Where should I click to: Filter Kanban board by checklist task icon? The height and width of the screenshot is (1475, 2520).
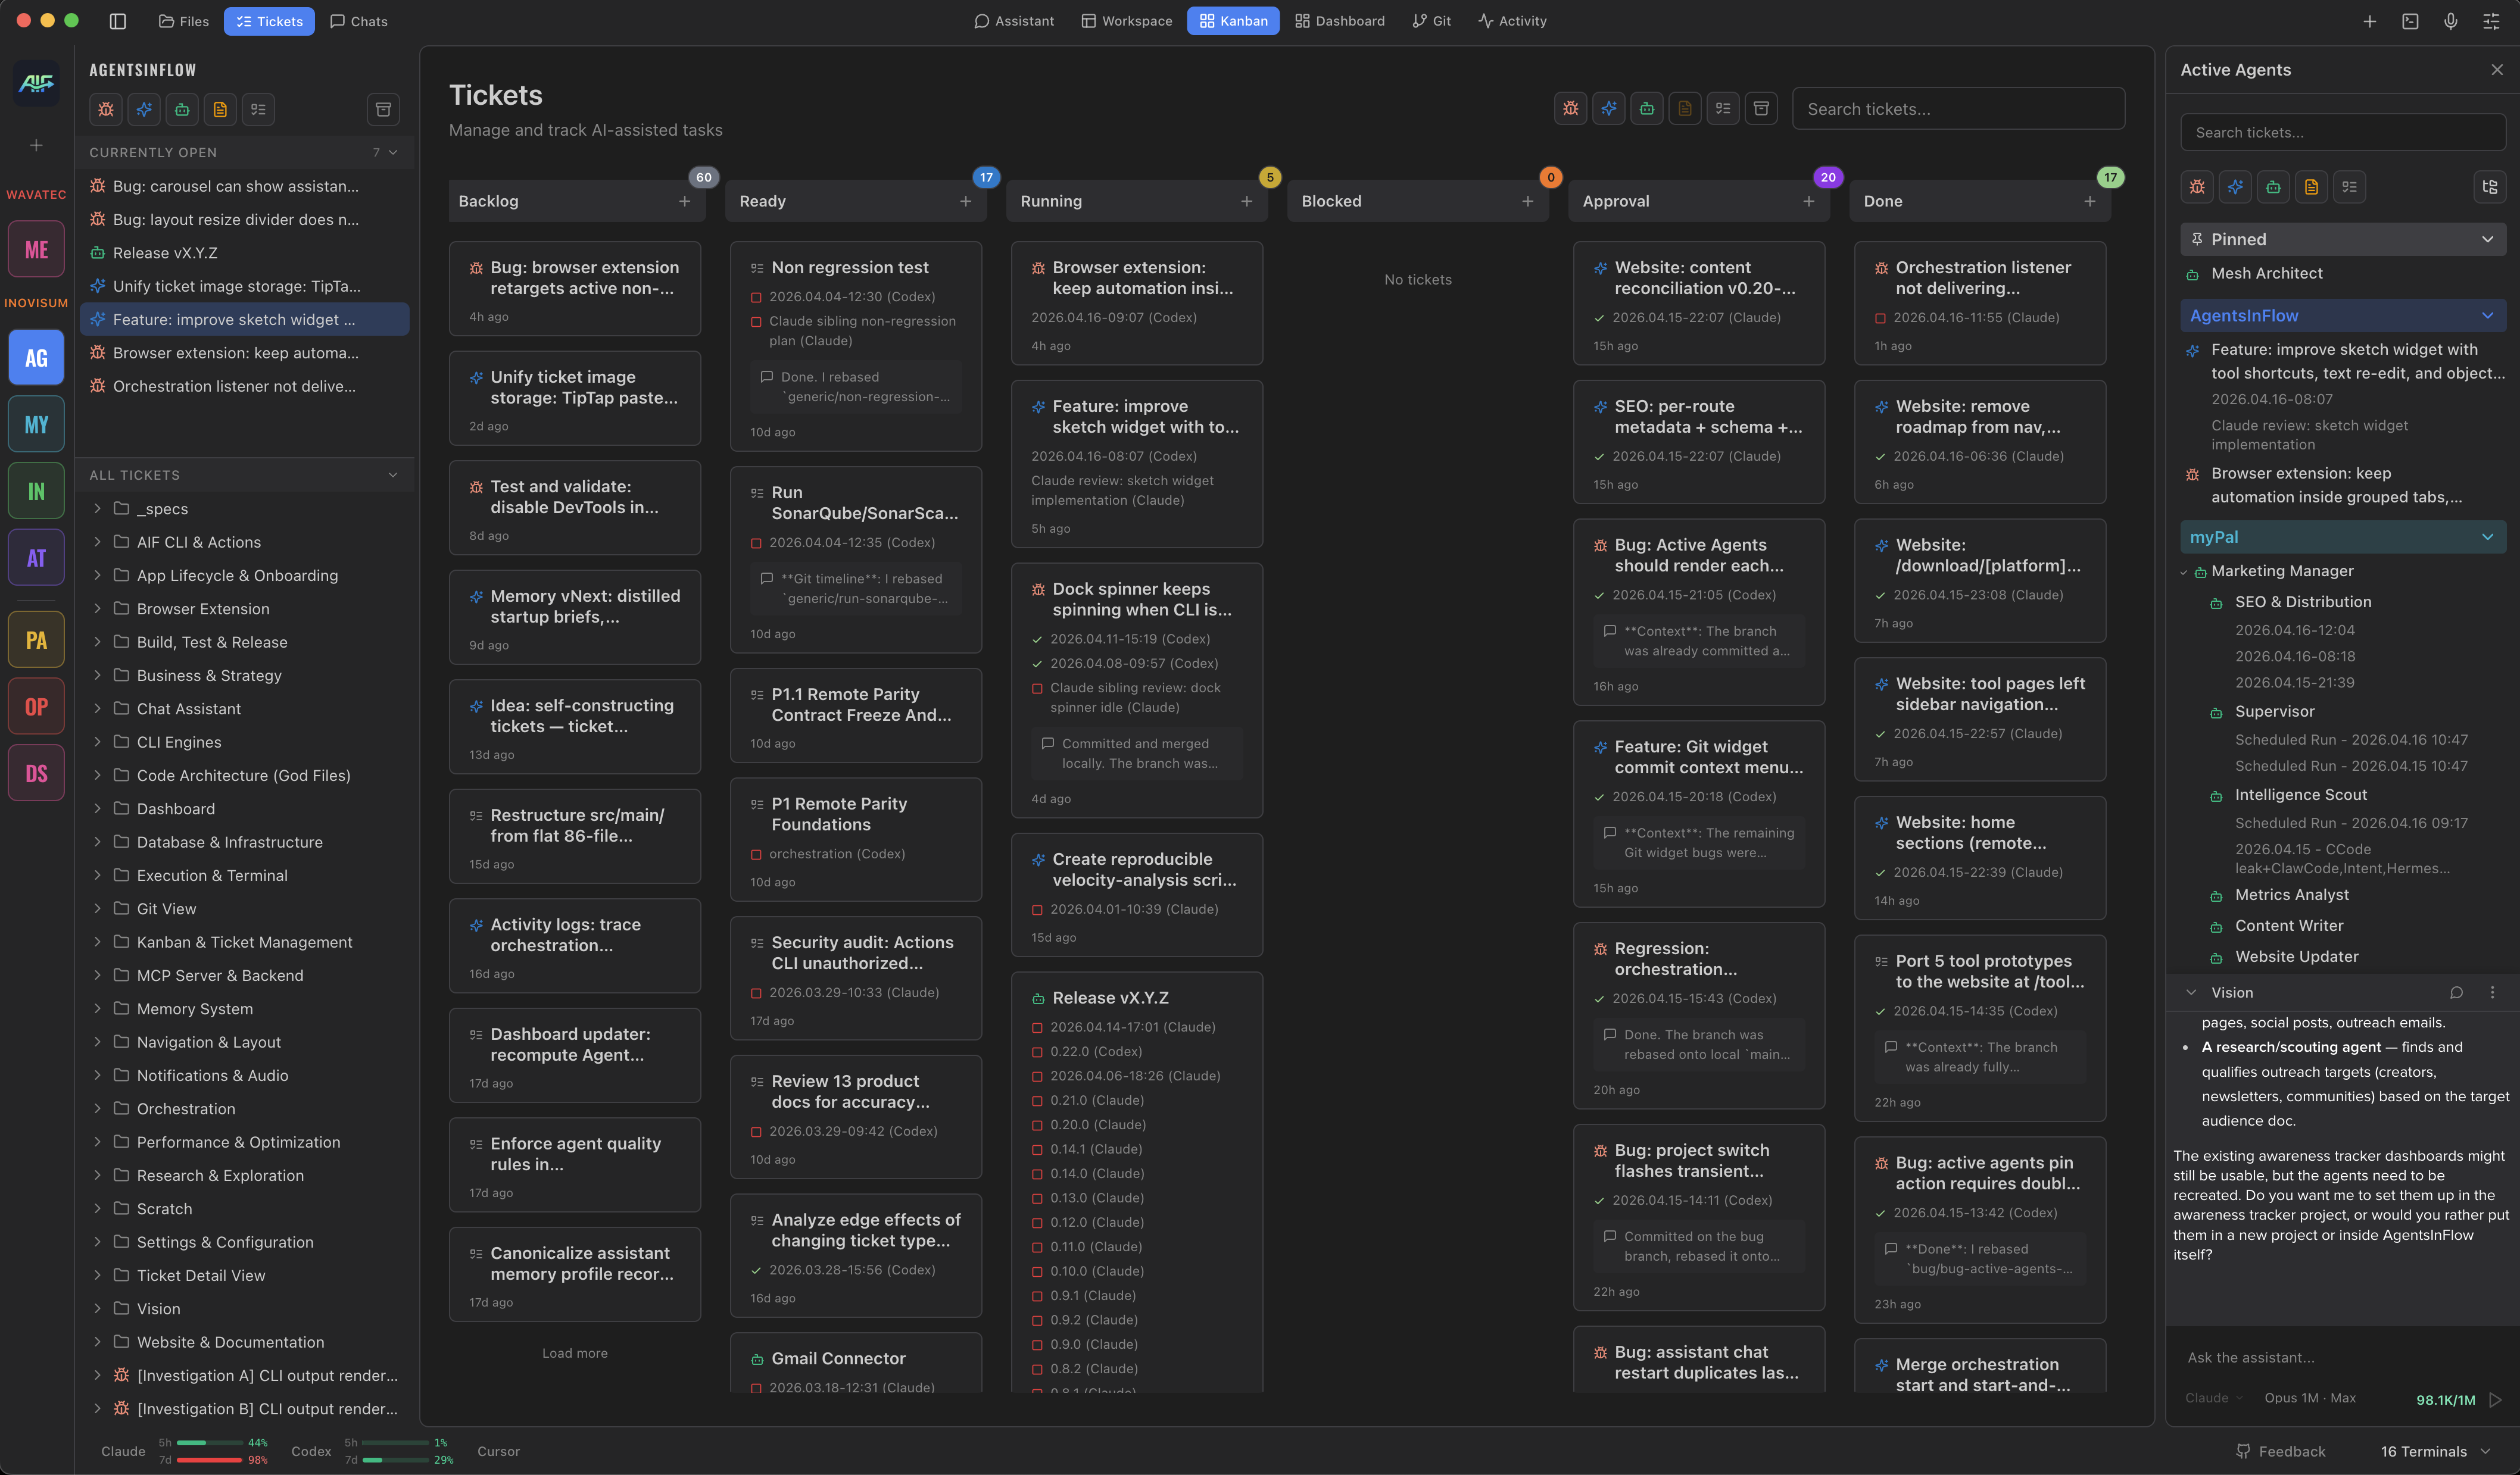click(x=1723, y=108)
